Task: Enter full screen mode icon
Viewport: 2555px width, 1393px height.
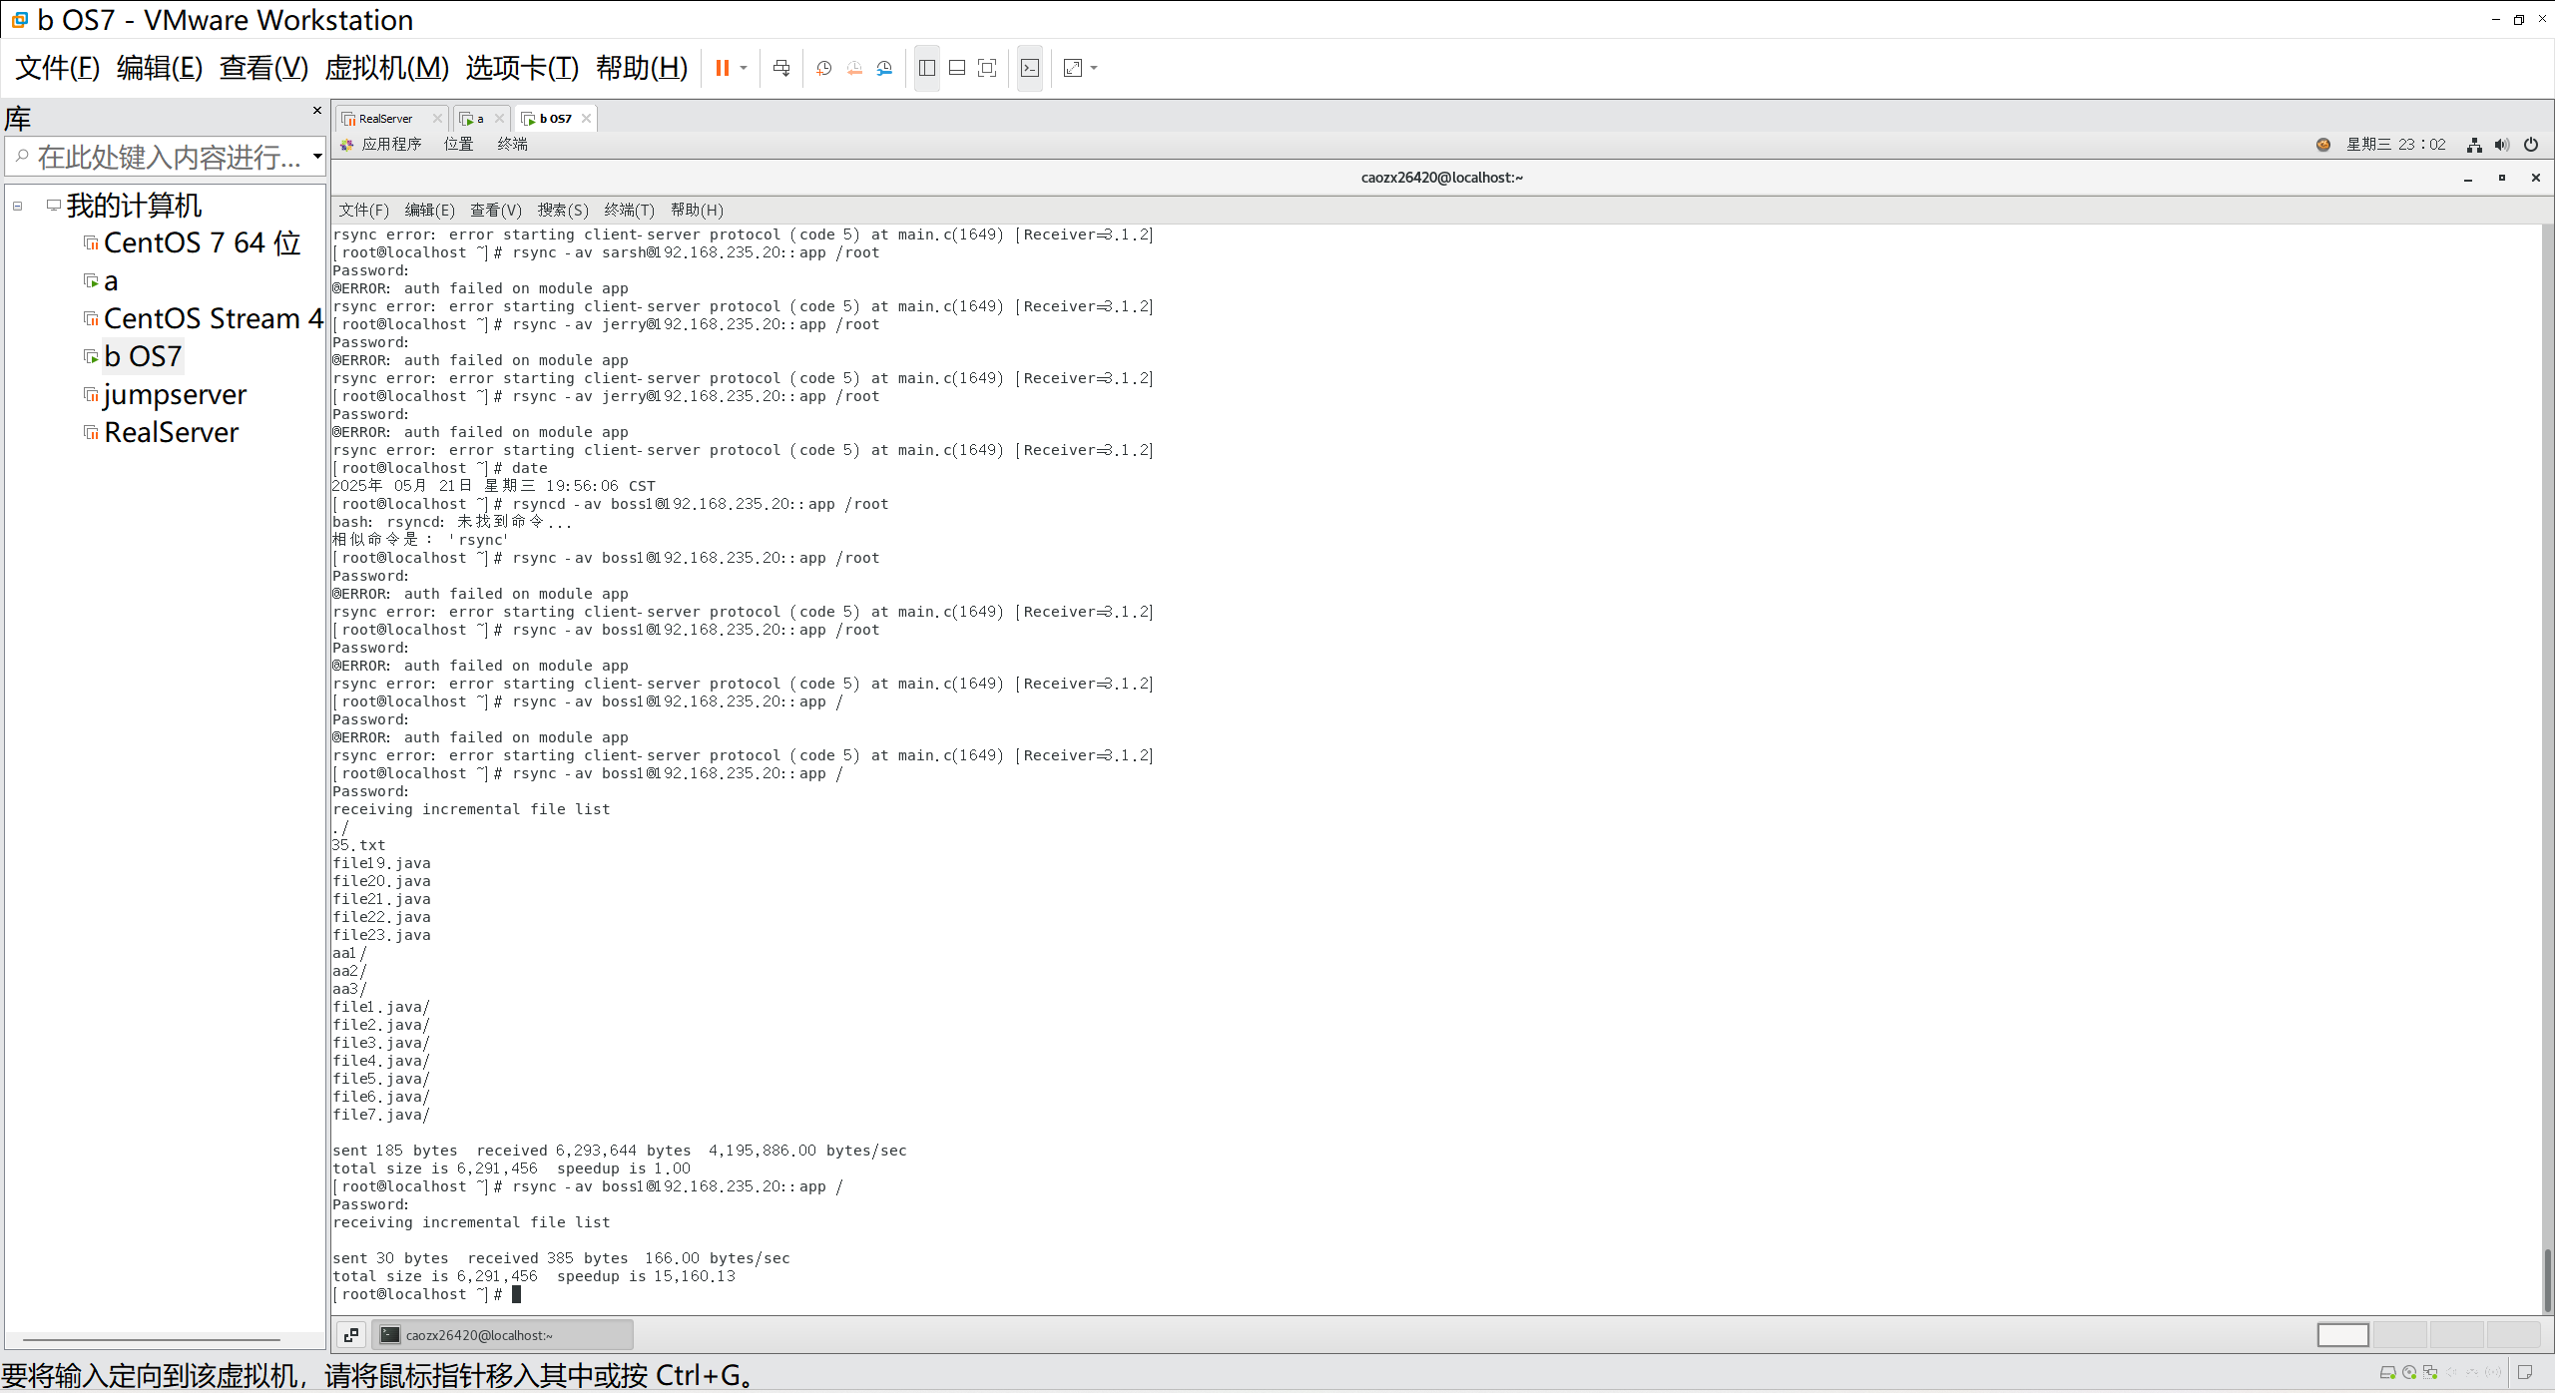Action: [x=987, y=68]
